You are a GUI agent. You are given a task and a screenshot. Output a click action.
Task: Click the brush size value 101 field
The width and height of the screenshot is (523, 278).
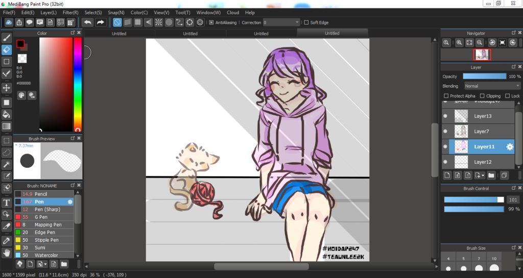point(513,200)
